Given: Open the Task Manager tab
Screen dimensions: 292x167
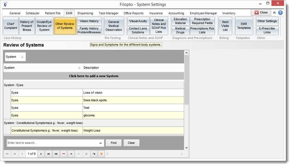Looking at the screenshot, I should coord(108,13).
